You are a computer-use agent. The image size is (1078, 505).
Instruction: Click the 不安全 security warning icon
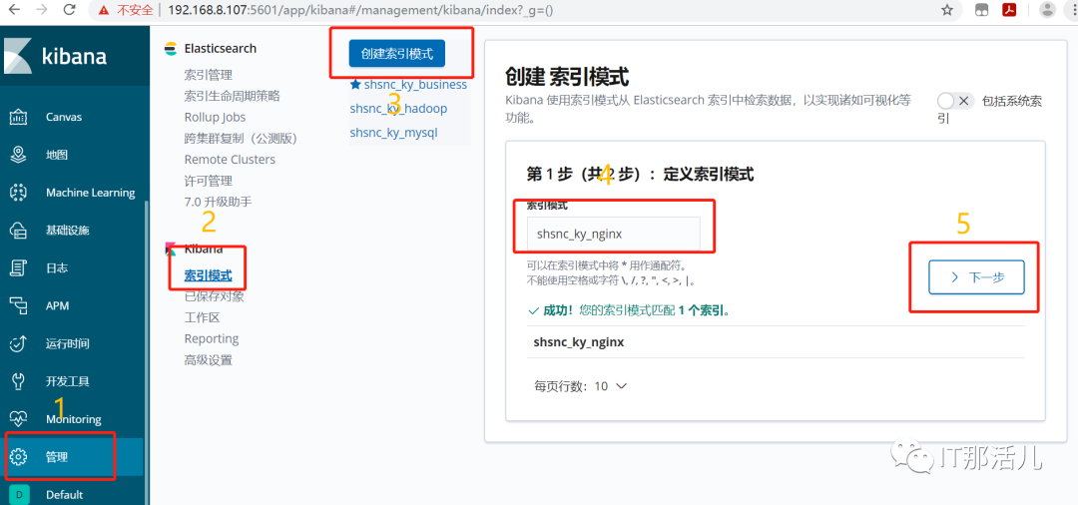[x=104, y=10]
